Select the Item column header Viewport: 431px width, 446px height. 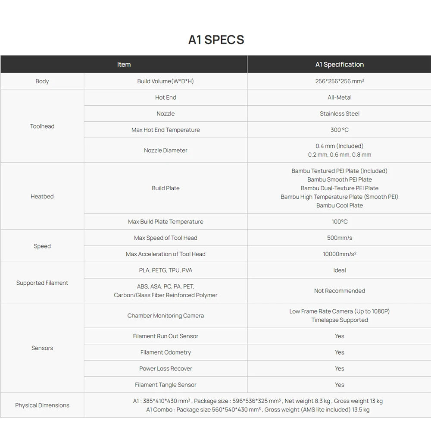pyautogui.click(x=124, y=64)
